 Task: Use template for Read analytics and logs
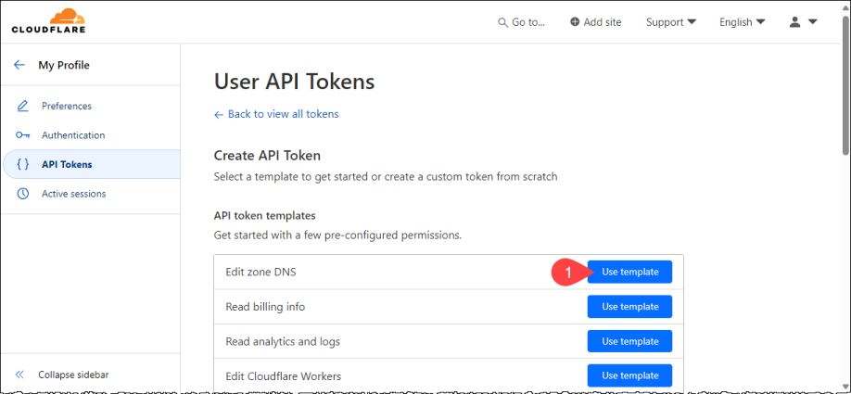tap(629, 341)
